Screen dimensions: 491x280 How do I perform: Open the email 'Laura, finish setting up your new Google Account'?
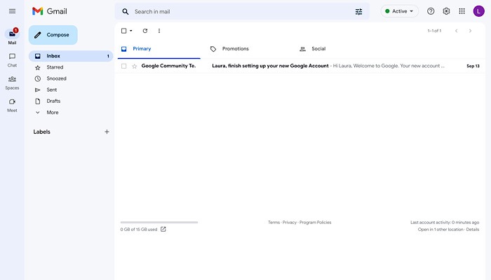pos(270,66)
